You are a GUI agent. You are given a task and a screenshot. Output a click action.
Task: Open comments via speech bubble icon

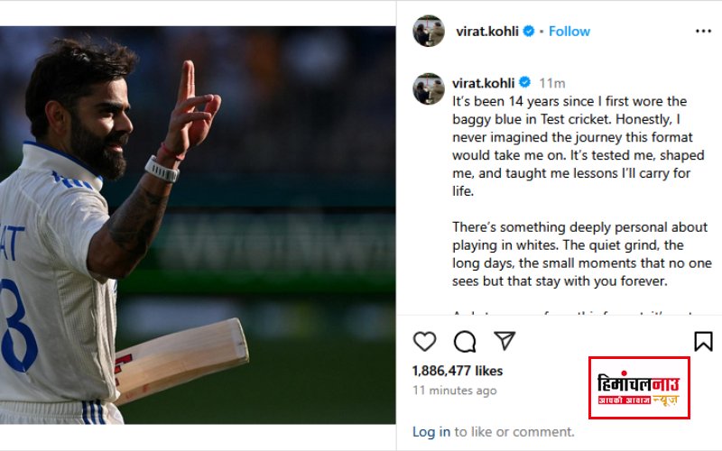coord(465,341)
